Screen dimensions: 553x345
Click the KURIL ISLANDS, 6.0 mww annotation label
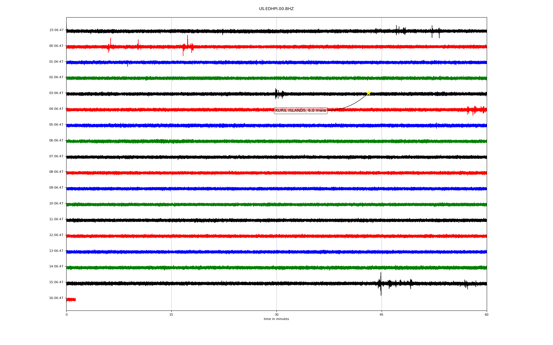[x=301, y=110]
